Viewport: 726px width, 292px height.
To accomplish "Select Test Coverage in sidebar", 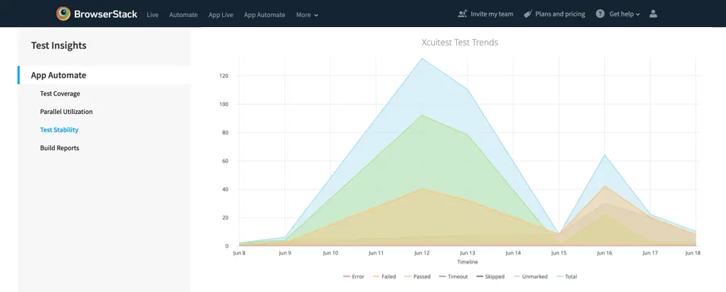I will coord(60,93).
